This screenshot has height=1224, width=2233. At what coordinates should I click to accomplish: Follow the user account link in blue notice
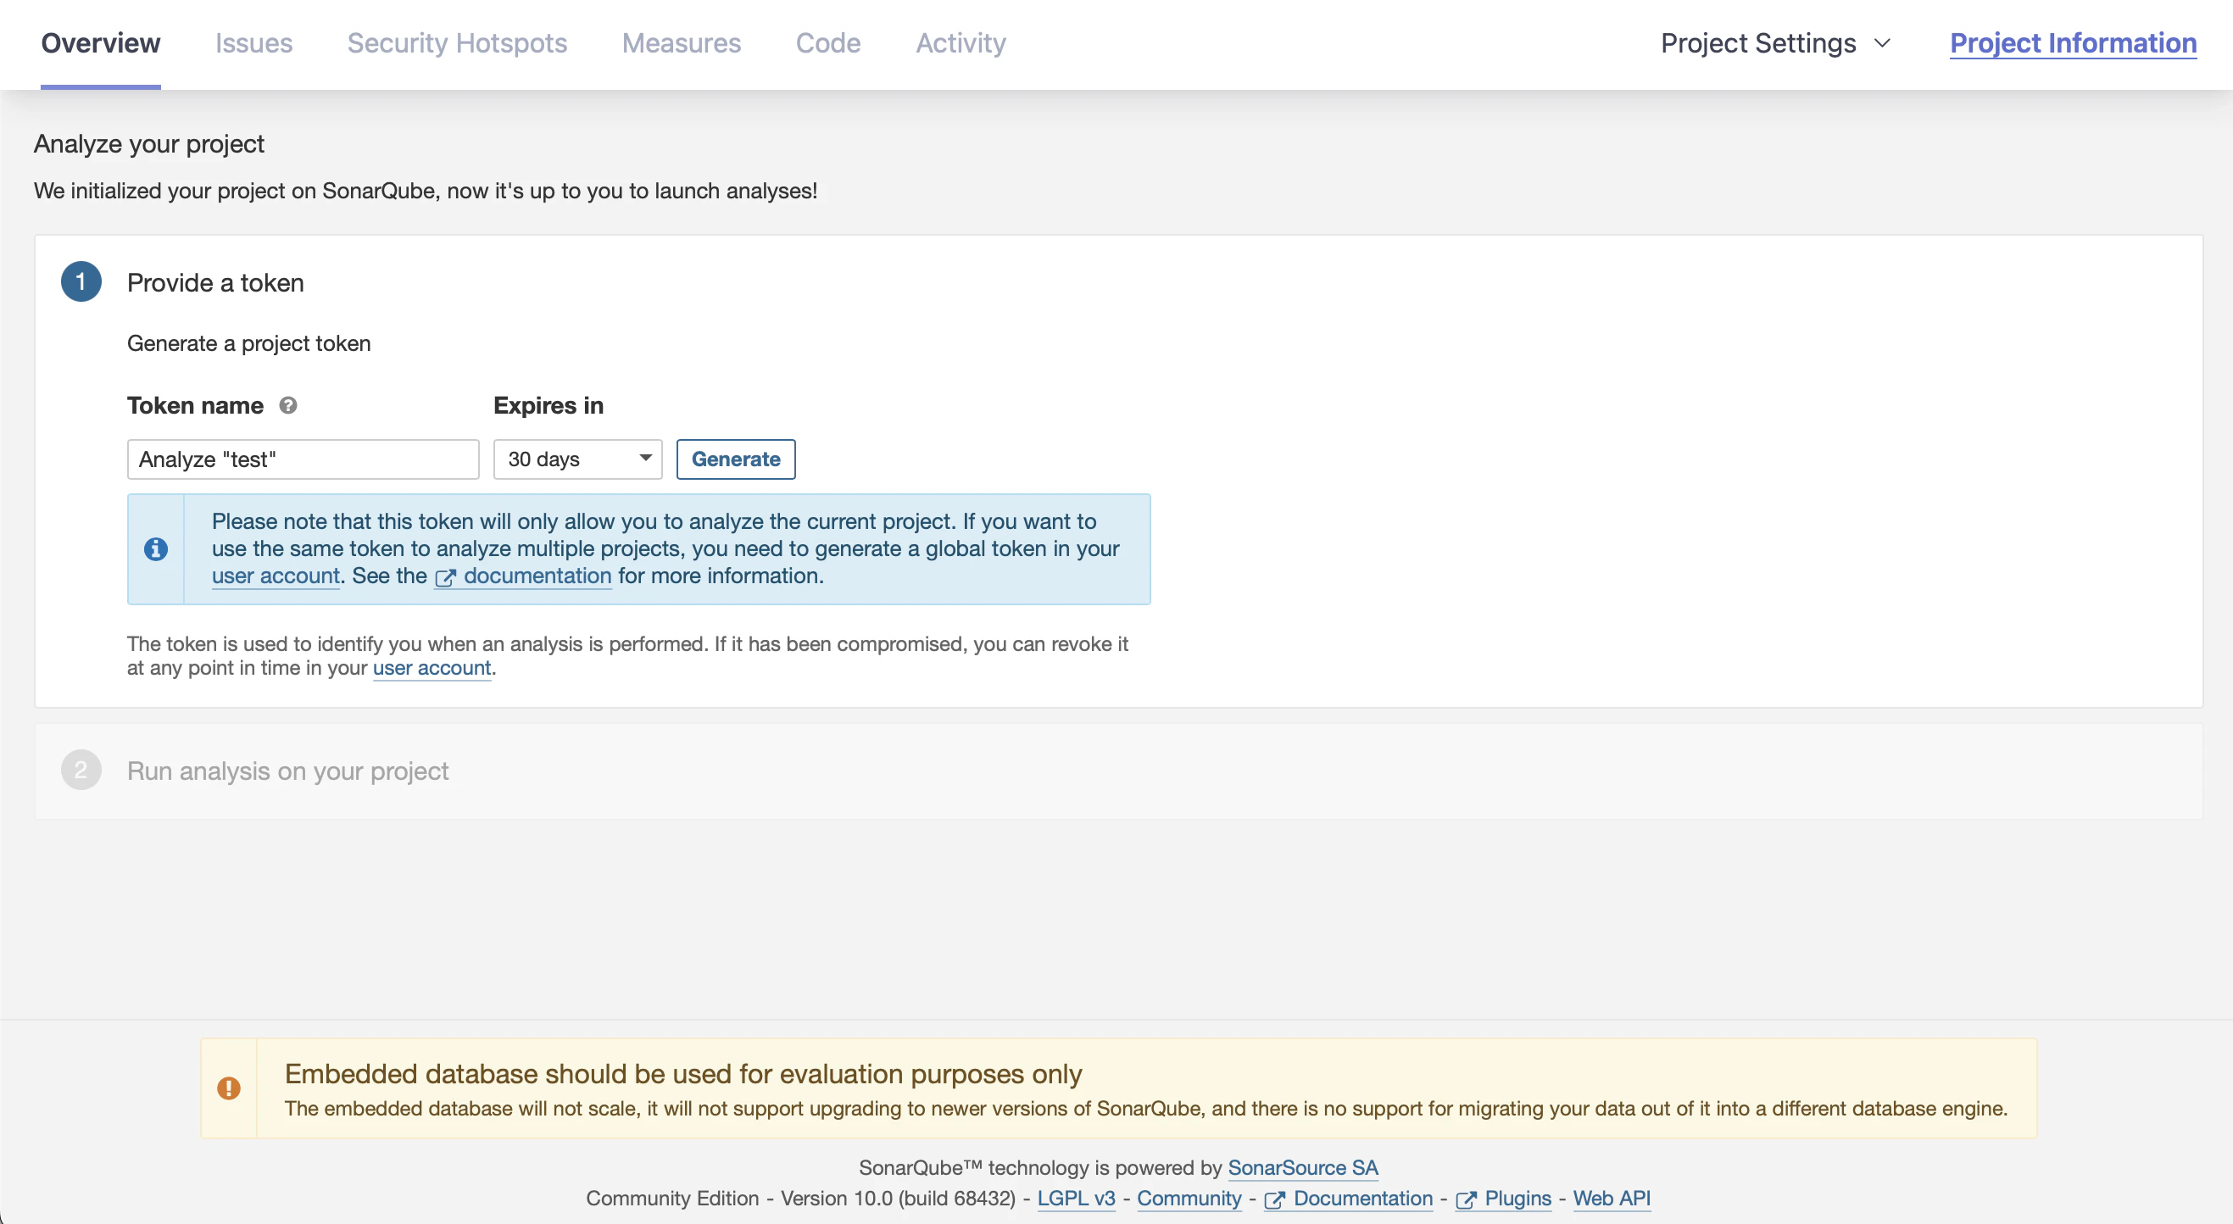coord(276,576)
